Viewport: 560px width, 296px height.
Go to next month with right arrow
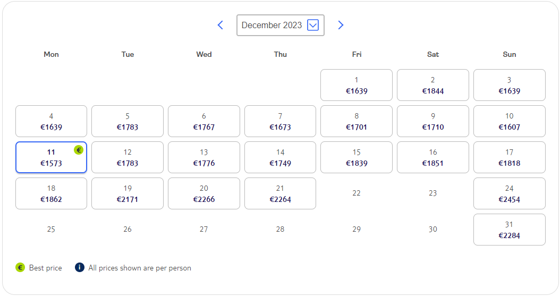[341, 25]
